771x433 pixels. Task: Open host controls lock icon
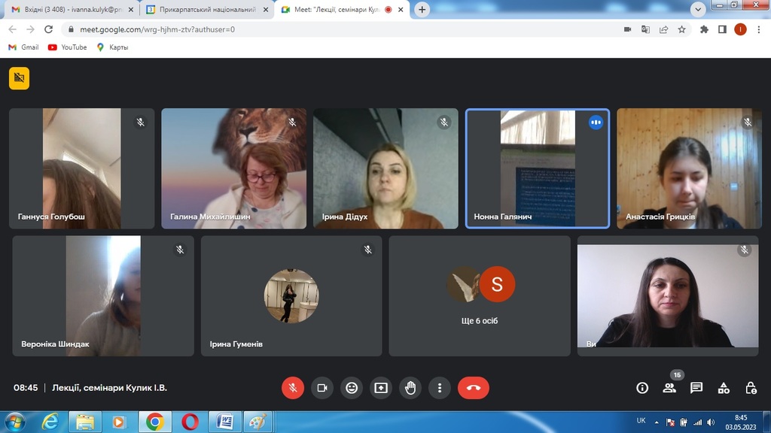(x=751, y=388)
